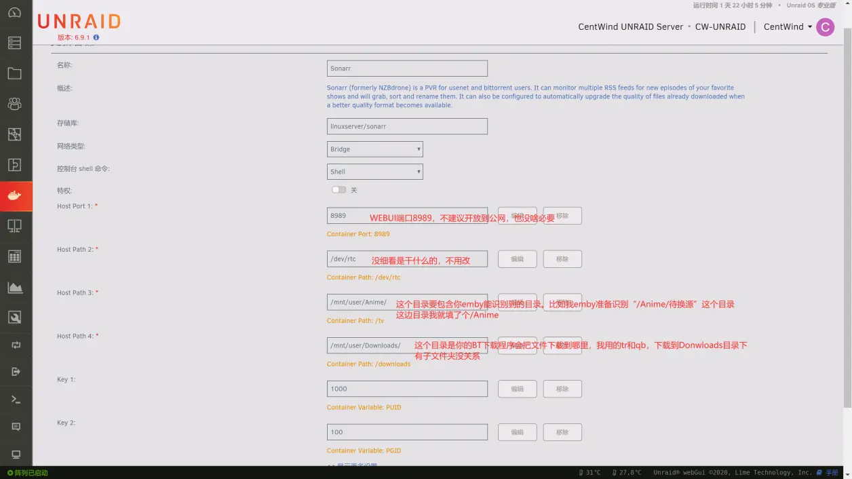
Task: Click 编辑 button for Key 2
Action: [518, 432]
